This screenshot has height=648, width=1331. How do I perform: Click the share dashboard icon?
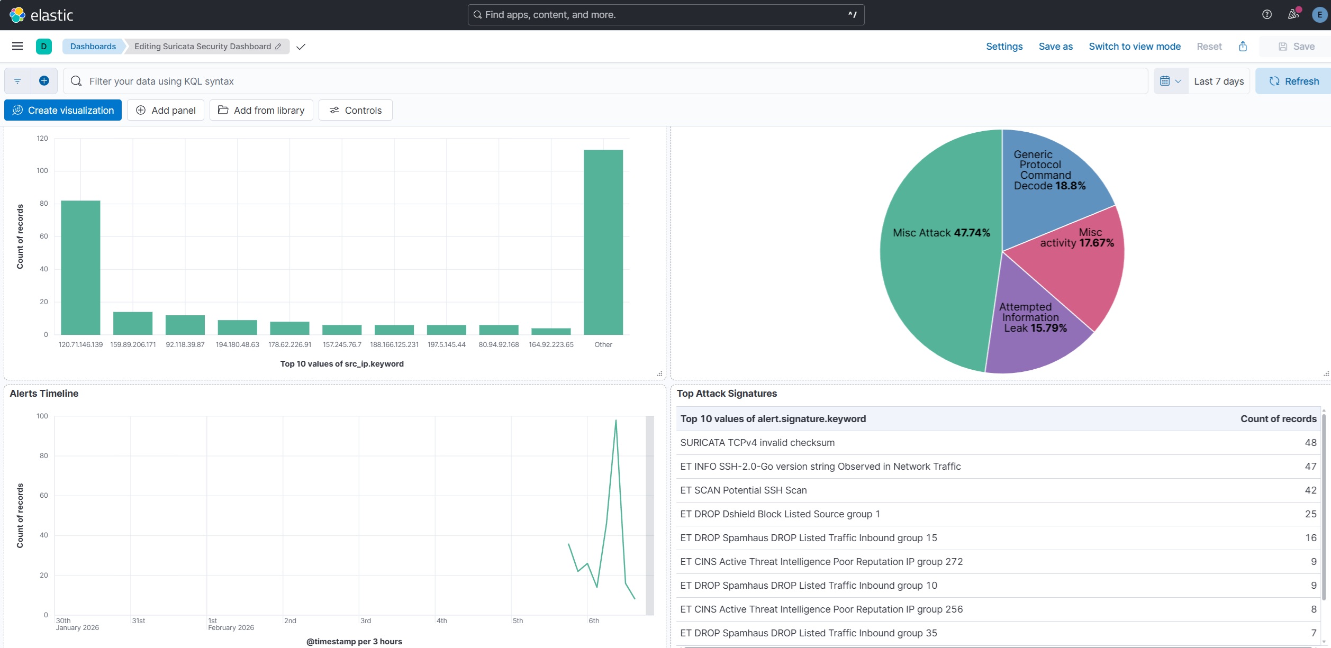(1243, 47)
